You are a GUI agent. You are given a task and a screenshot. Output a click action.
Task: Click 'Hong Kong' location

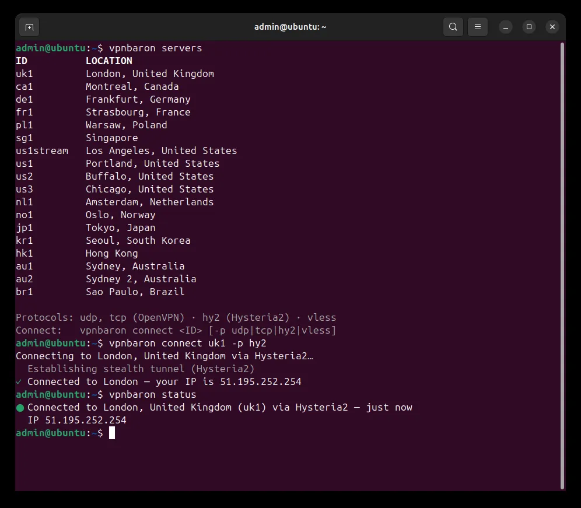click(x=112, y=254)
